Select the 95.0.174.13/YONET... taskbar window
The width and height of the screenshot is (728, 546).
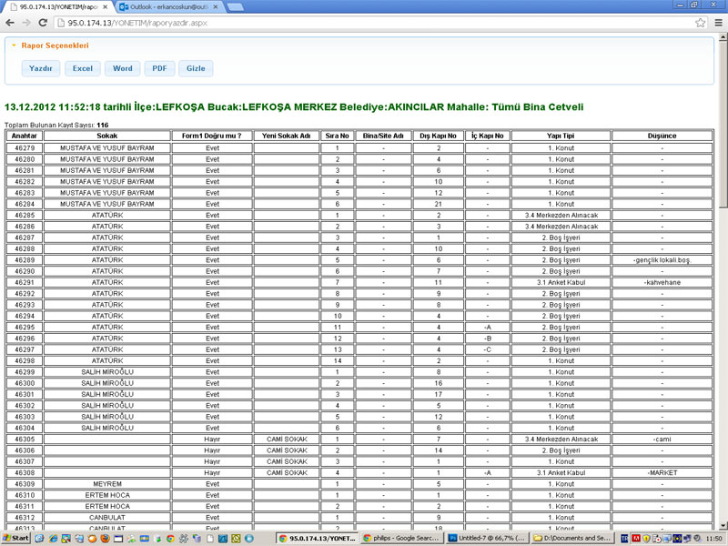pos(318,538)
